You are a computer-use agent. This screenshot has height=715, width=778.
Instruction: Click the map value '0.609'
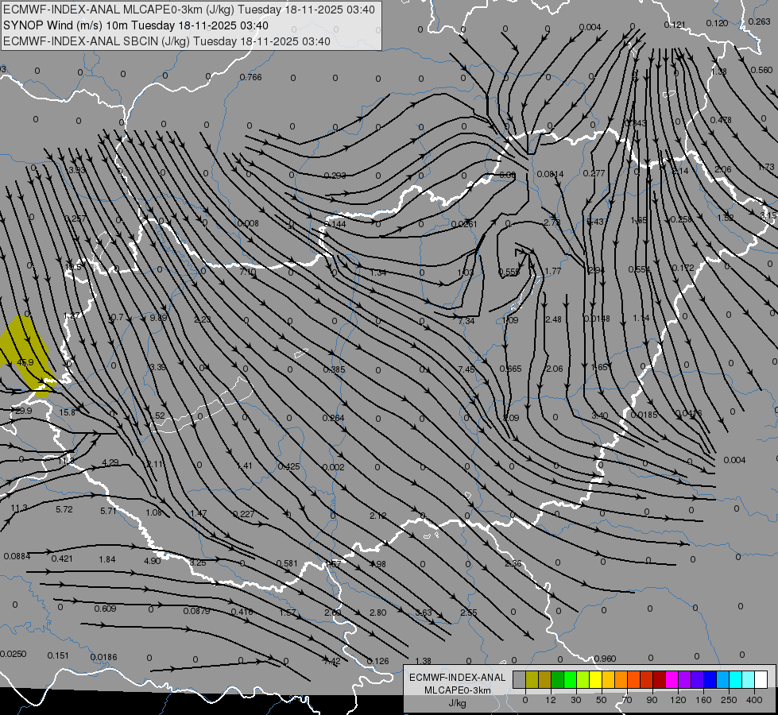105,609
